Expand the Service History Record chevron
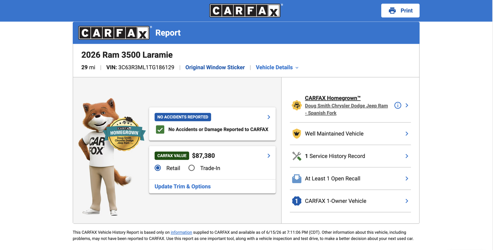The width and height of the screenshot is (493, 250). (x=407, y=156)
